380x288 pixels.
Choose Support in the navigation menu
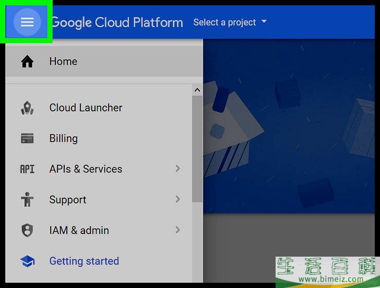pos(99,200)
